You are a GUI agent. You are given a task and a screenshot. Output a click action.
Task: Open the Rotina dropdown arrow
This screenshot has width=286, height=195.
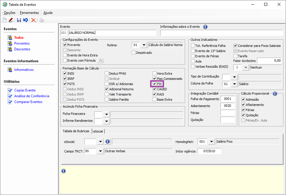click(x=144, y=45)
